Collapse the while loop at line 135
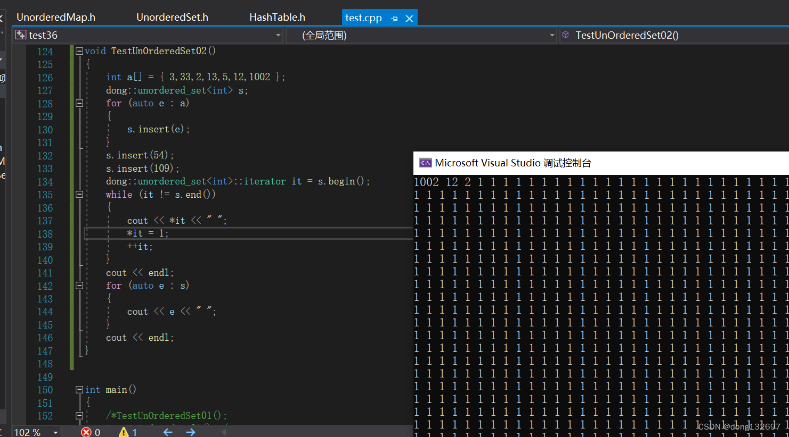The width and height of the screenshot is (789, 437). (x=79, y=195)
